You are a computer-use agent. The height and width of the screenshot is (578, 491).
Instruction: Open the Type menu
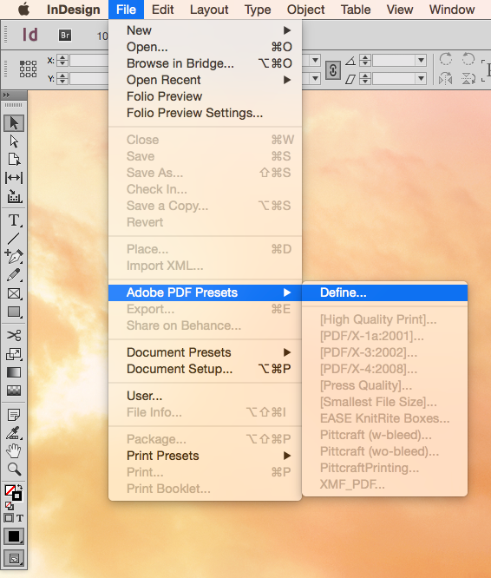[x=258, y=10]
